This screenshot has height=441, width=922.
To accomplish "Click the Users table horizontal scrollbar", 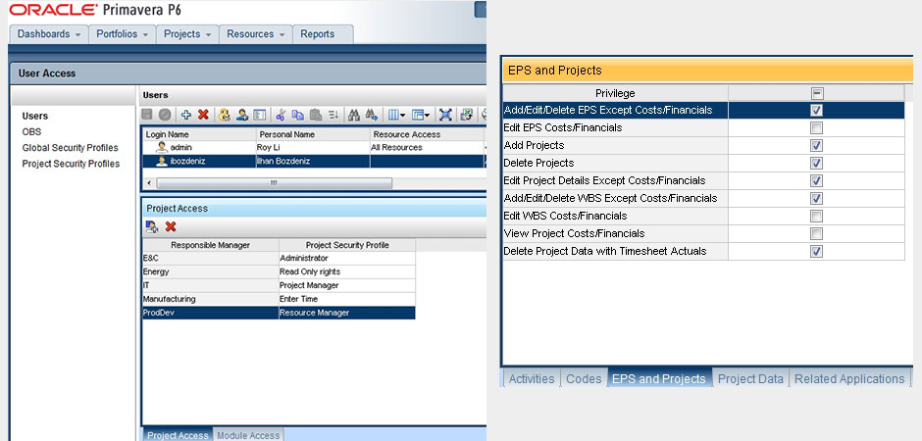I will 274,182.
